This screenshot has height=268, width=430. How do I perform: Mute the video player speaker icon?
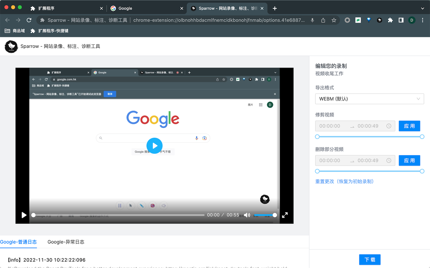[247, 215]
